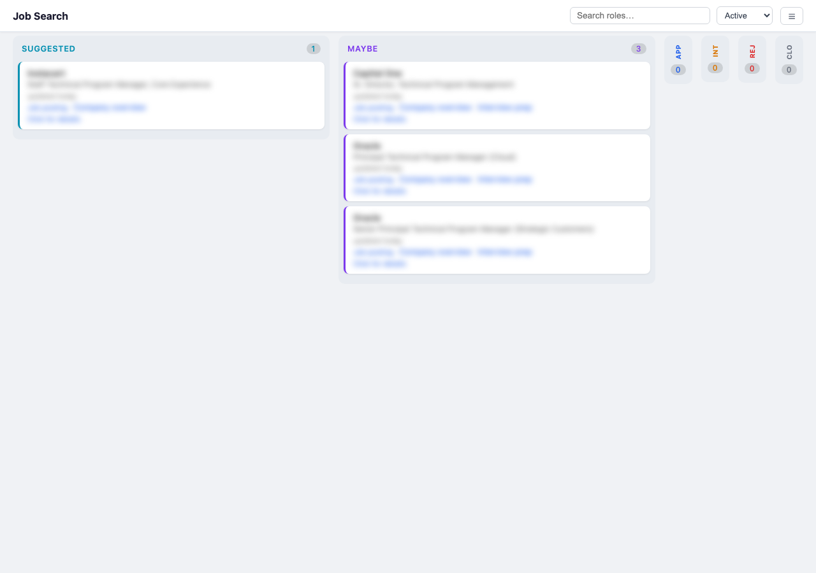Screen dimensions: 816x573
Task: Click the "3" badge on the MAYBE column
Action: (x=638, y=48)
